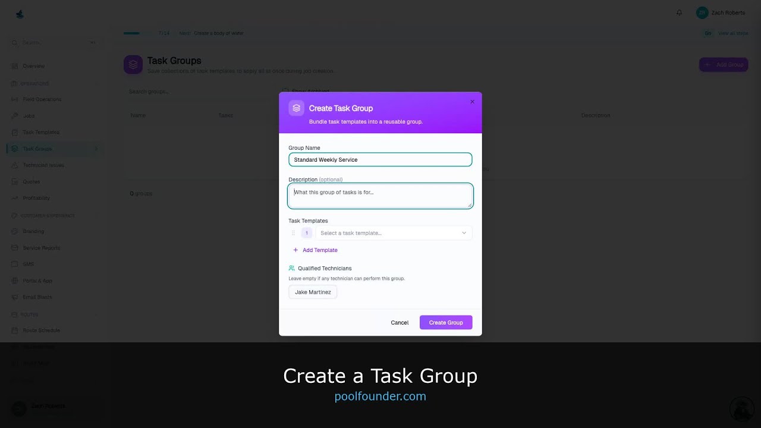This screenshot has width=761, height=428.
Task: Open Jobs in the sidebar
Action: tap(29, 116)
